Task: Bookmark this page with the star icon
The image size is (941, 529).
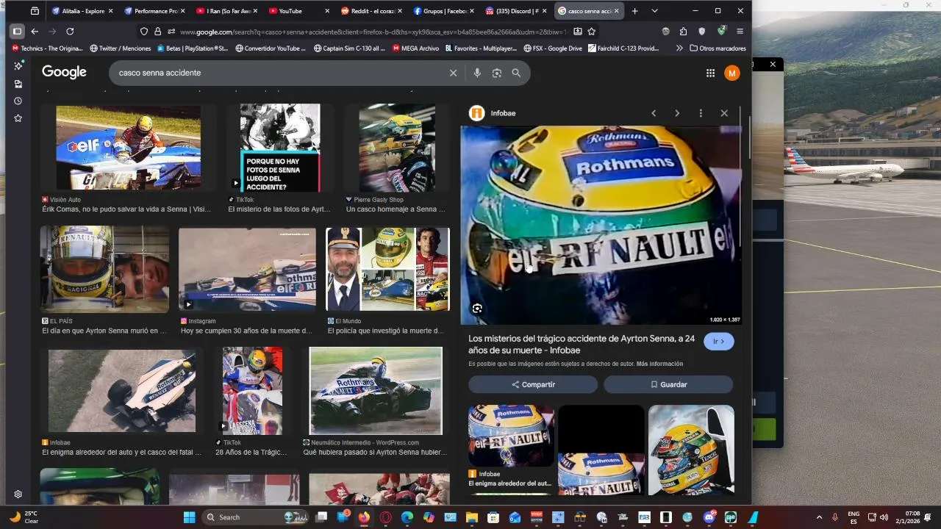Action: tap(592, 31)
